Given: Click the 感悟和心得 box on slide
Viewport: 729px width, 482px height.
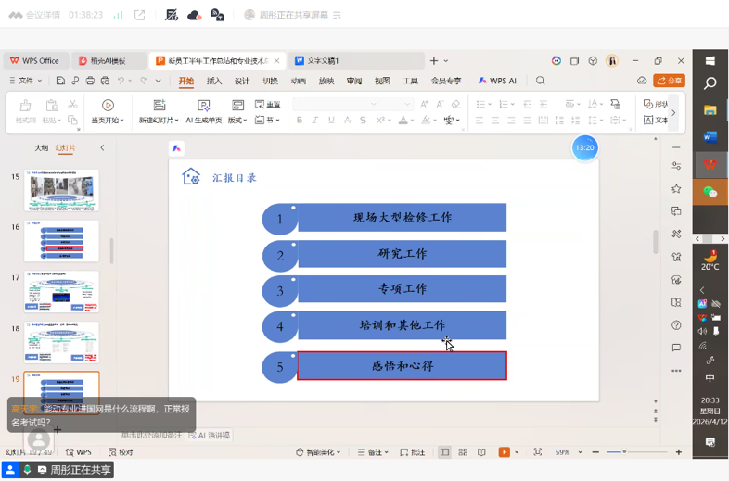Looking at the screenshot, I should (402, 366).
